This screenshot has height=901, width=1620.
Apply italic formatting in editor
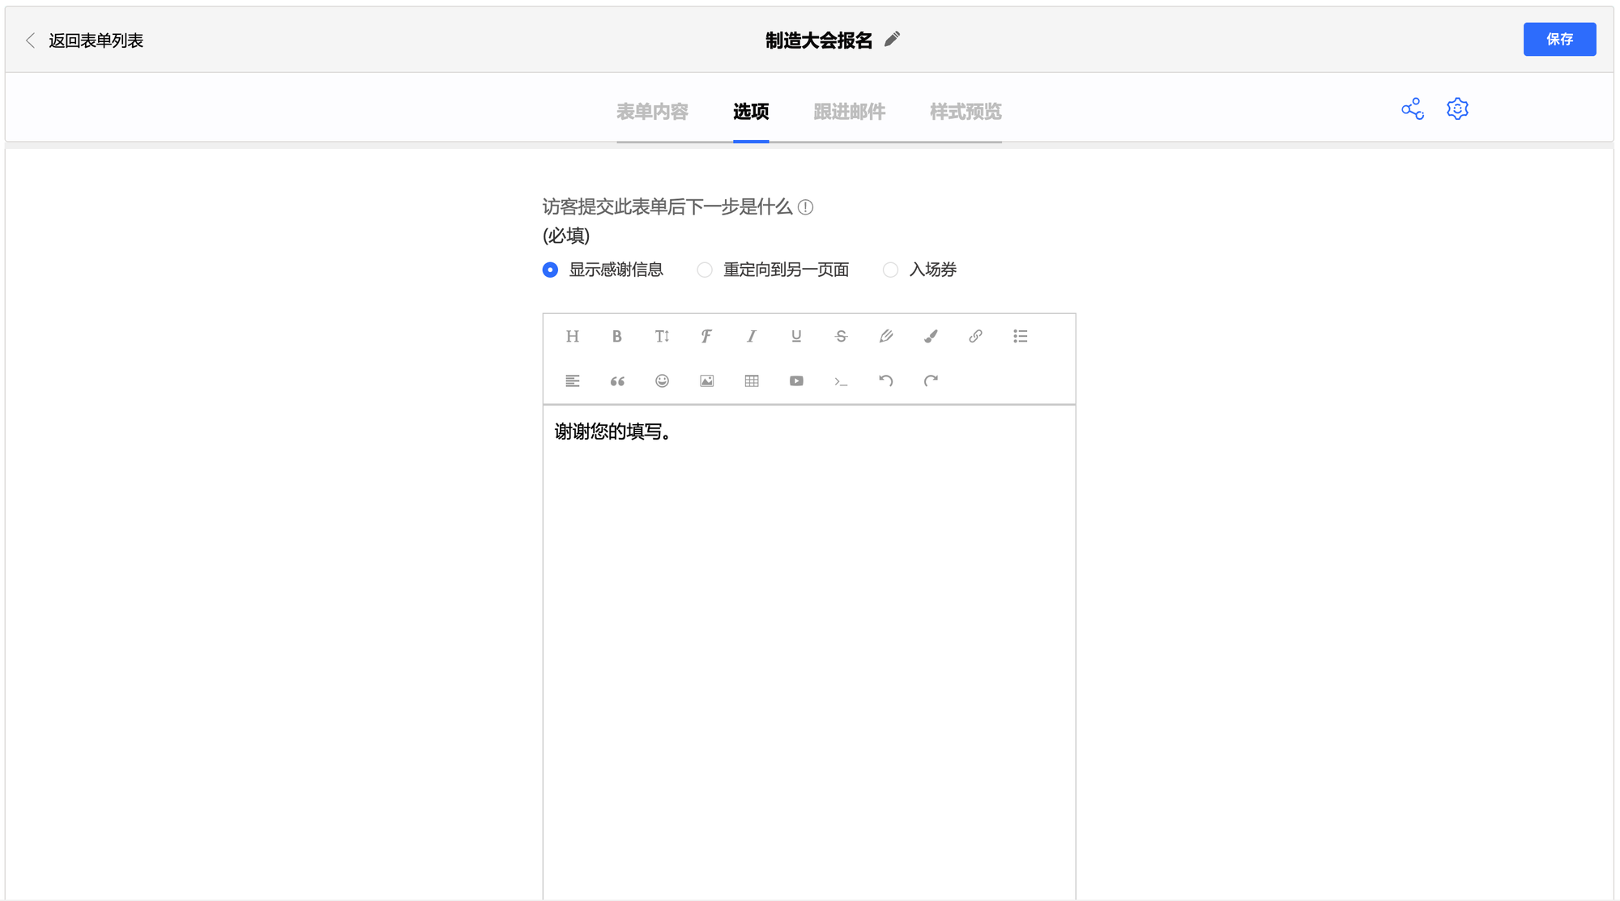[x=751, y=336]
